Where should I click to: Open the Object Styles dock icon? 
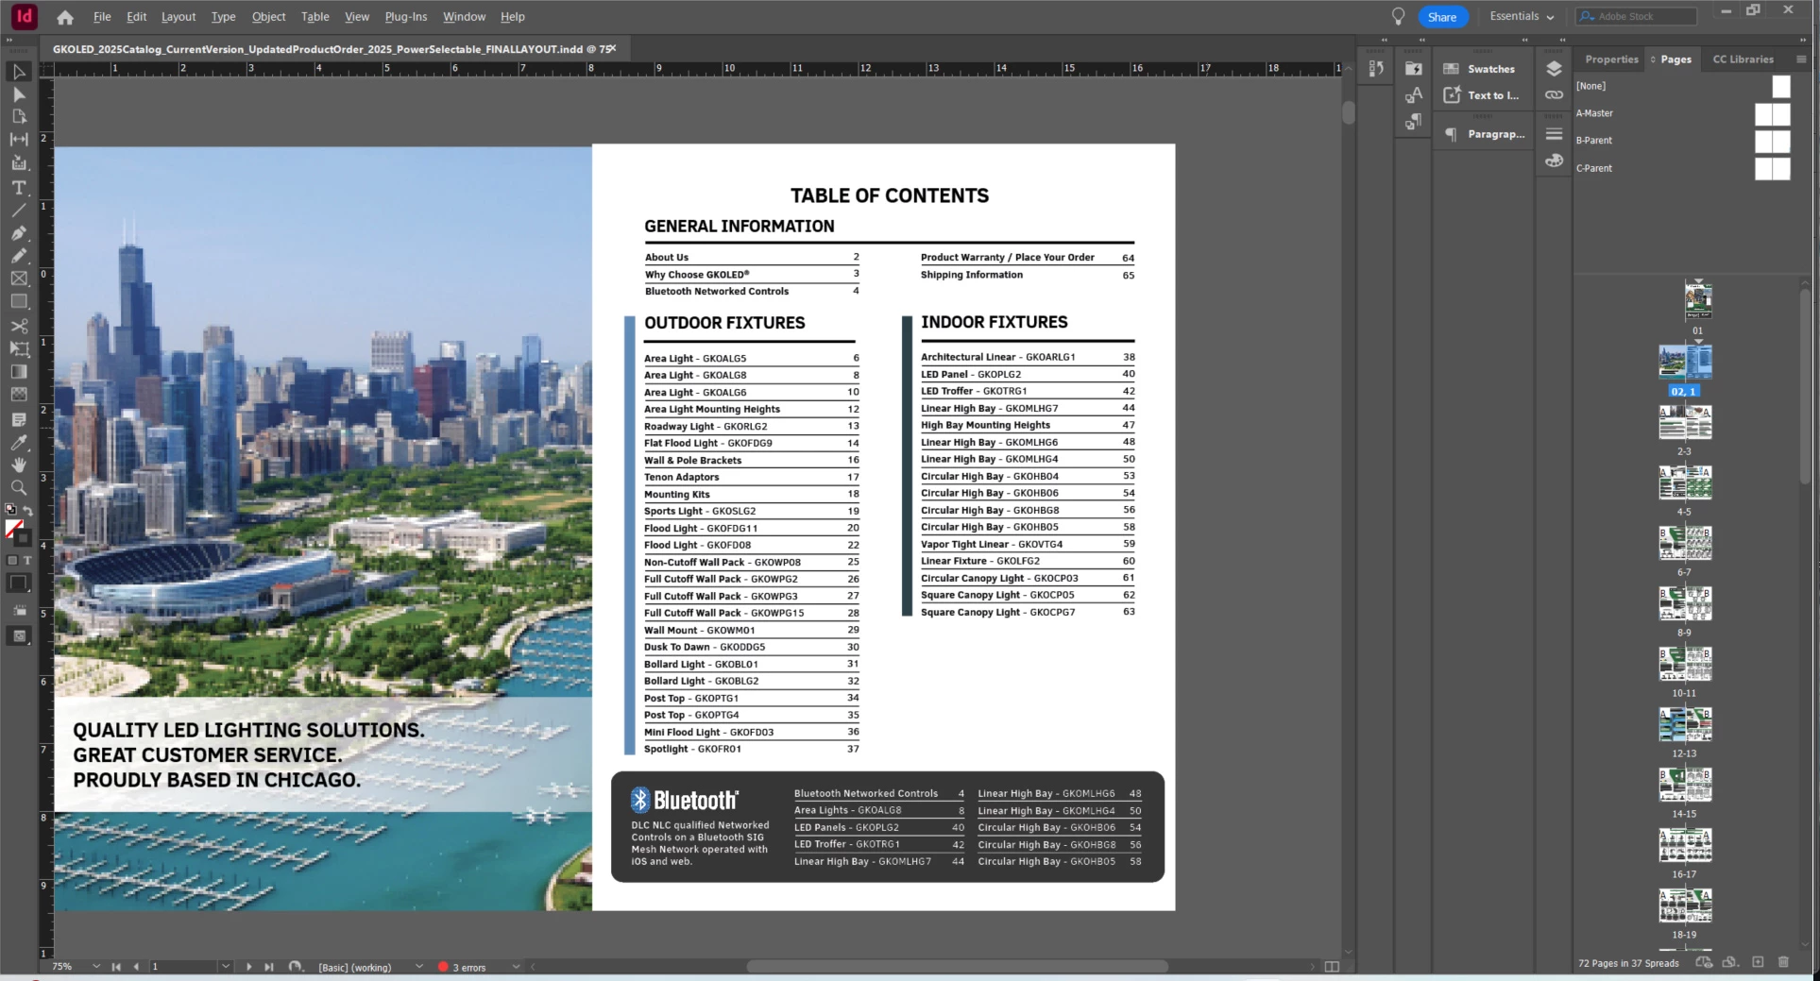1414,122
